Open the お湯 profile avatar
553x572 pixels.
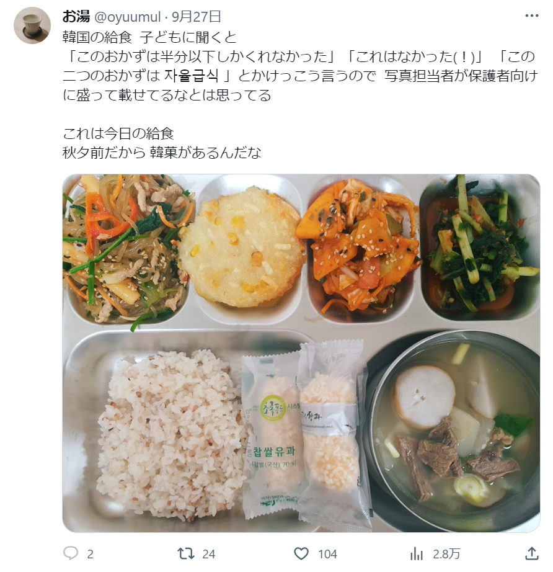point(32,25)
